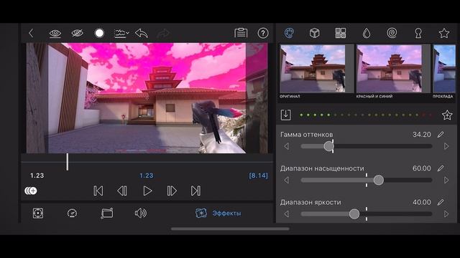
Task: Undo the last action
Action: 142,34
